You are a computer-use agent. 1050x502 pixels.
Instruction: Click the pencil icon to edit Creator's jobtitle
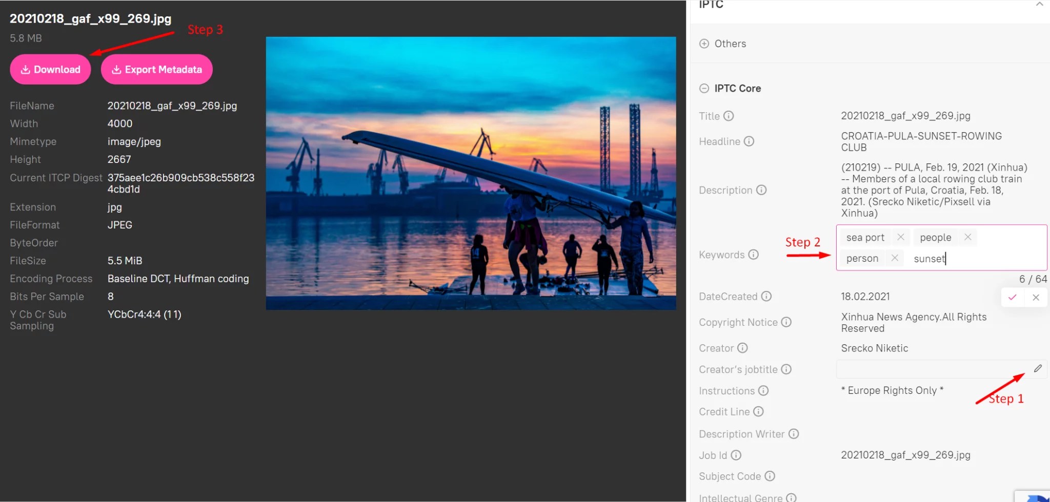1038,368
